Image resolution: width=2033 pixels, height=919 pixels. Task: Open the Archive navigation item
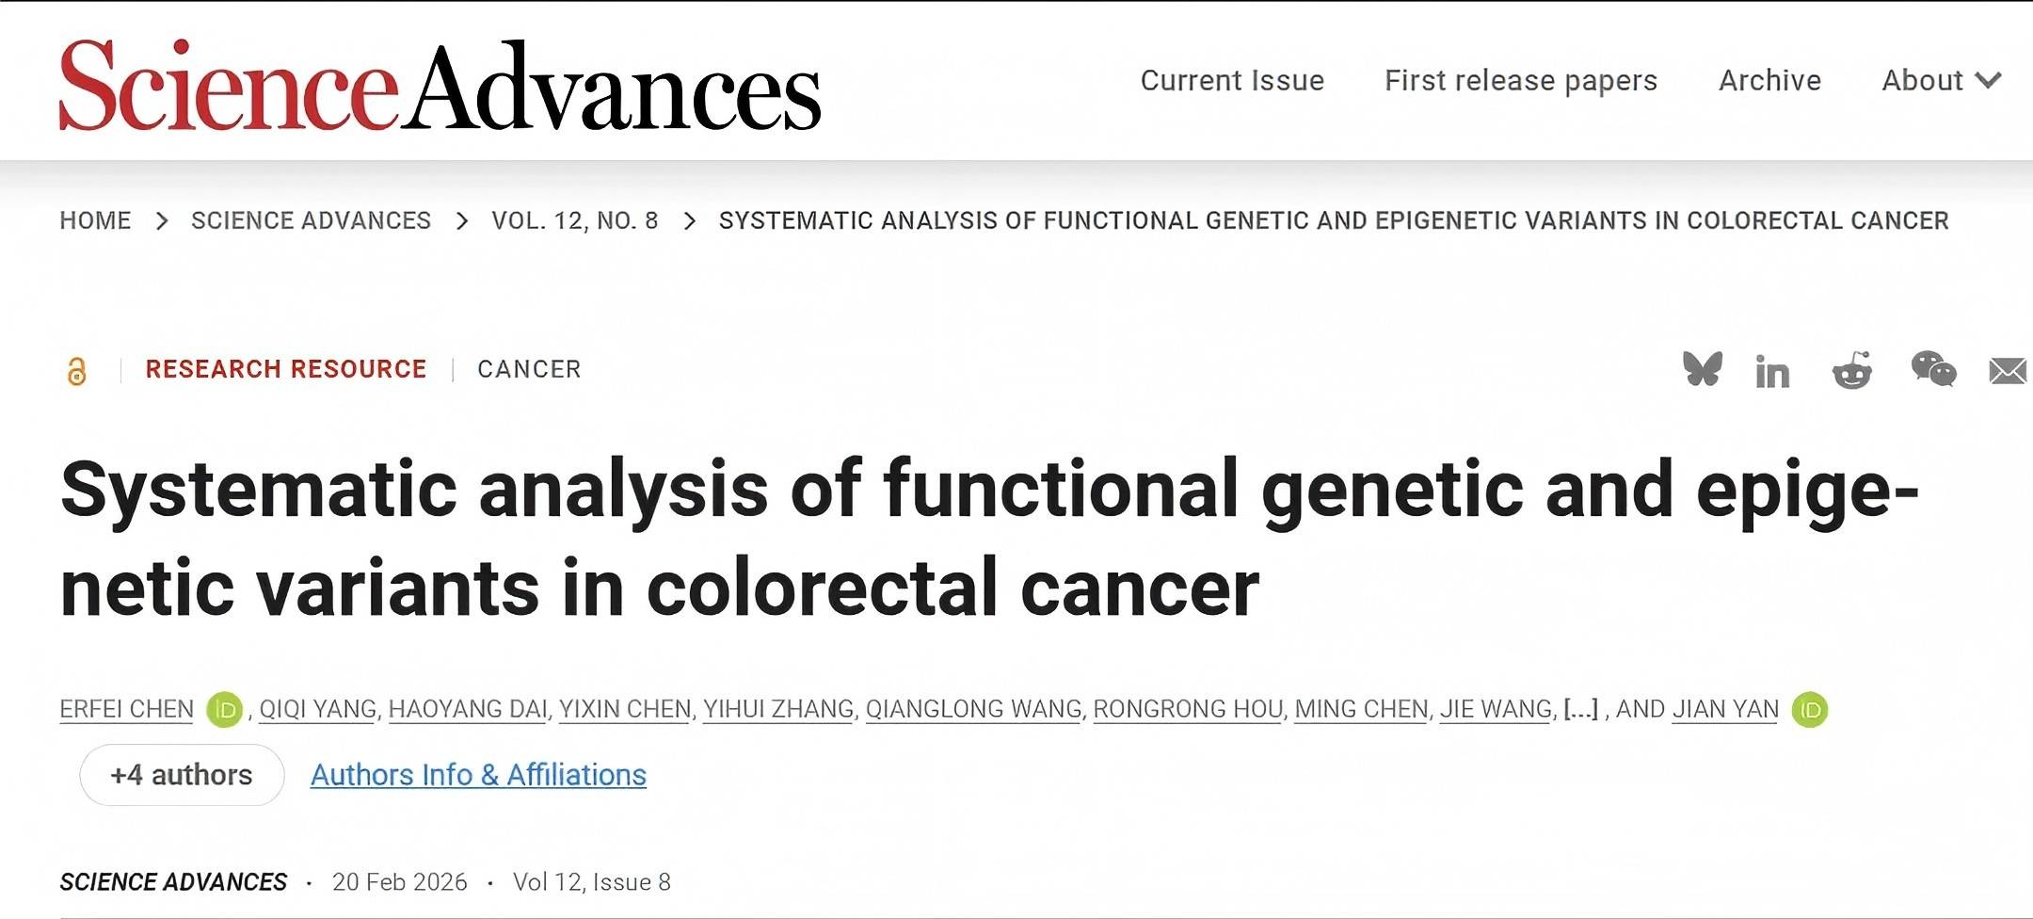pyautogui.click(x=1769, y=81)
